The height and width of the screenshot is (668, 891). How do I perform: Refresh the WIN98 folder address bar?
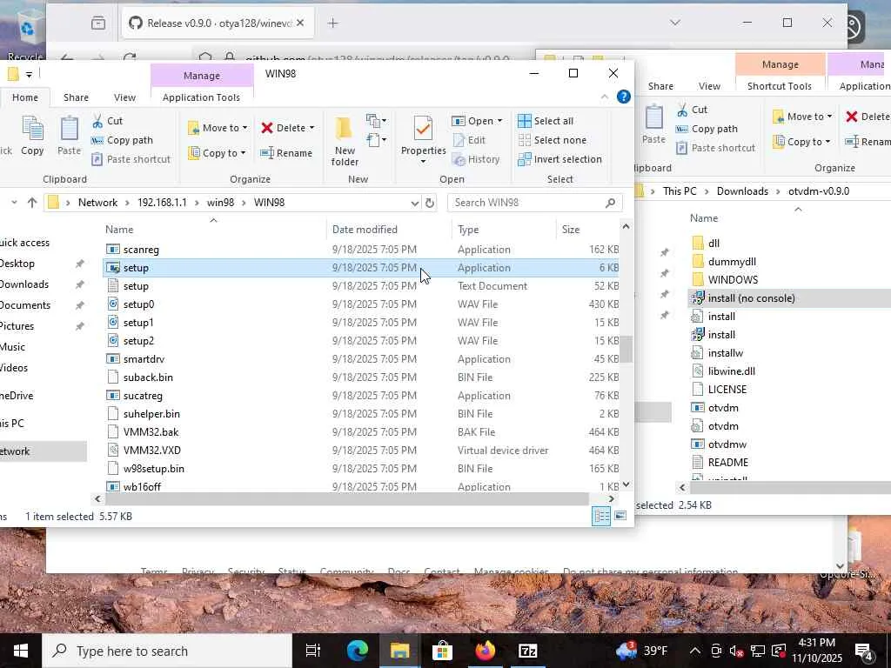pos(430,203)
